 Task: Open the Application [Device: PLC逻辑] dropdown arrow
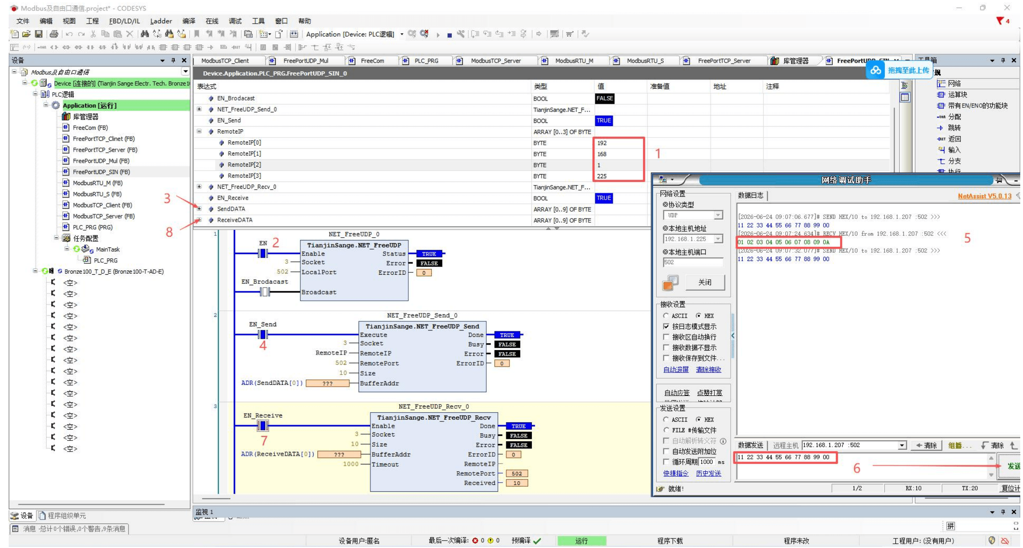402,34
